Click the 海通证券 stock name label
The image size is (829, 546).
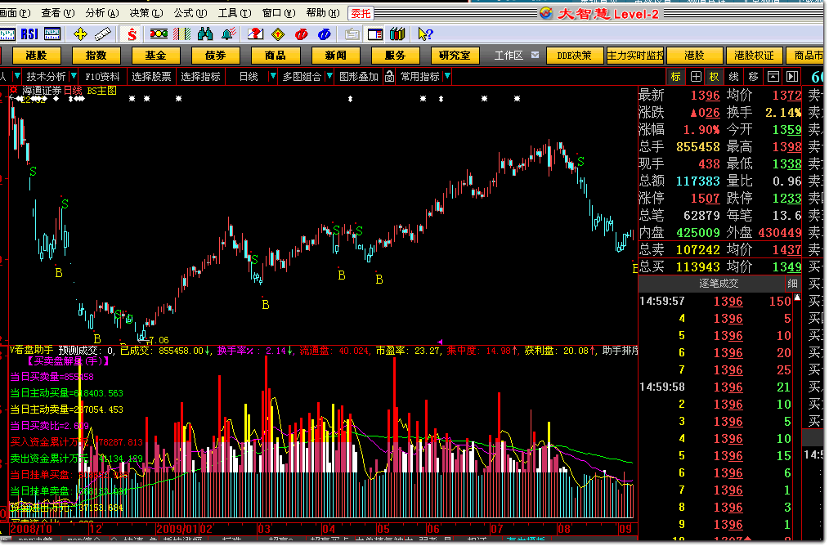42,91
